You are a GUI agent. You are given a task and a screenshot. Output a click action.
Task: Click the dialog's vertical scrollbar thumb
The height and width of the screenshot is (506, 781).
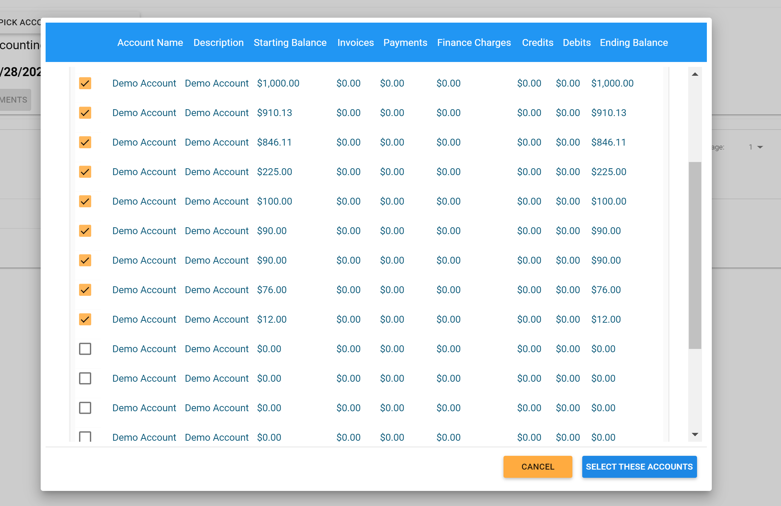pos(695,255)
